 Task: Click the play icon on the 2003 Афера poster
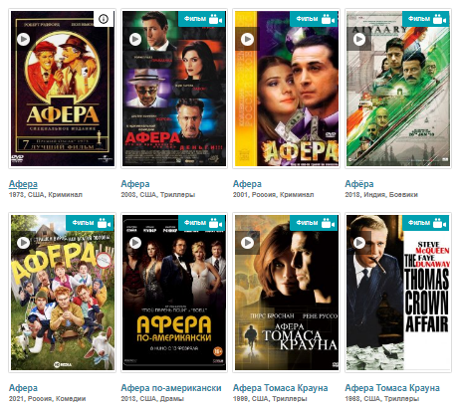[x=135, y=39]
